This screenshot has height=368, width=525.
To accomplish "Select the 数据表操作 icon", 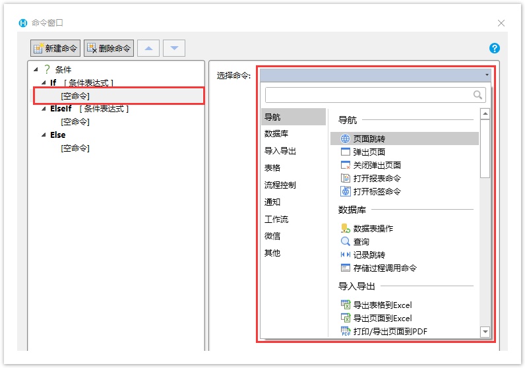I will pos(345,228).
